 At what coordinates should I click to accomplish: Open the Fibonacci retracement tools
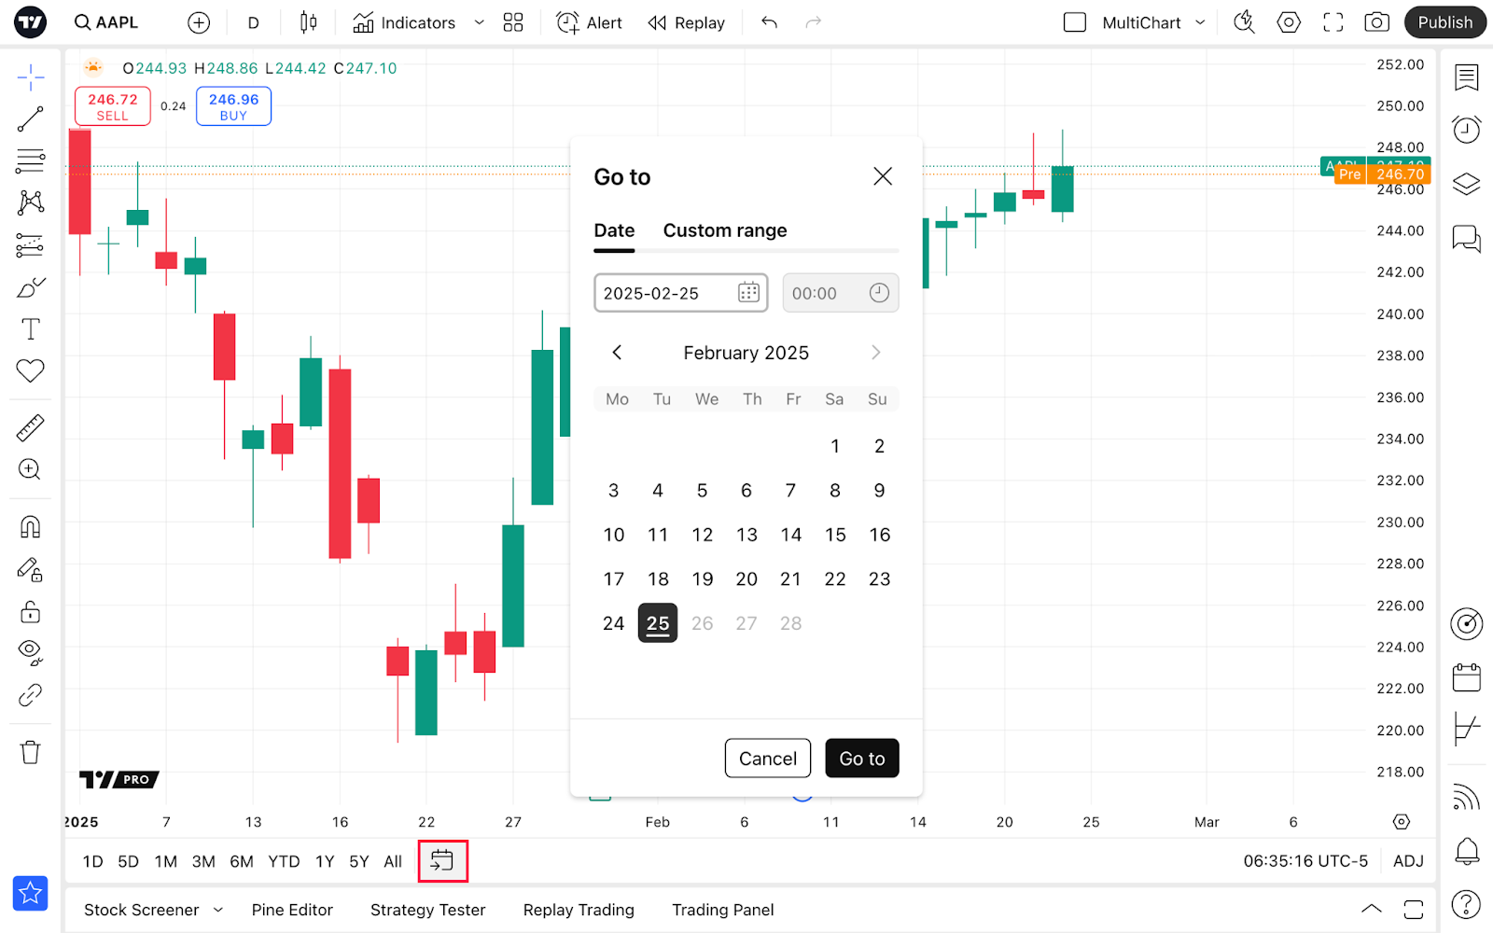pyautogui.click(x=30, y=160)
